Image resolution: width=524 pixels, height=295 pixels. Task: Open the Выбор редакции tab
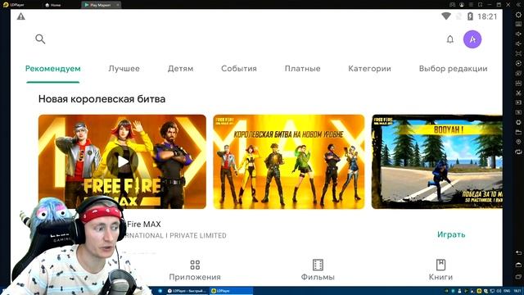(x=453, y=69)
